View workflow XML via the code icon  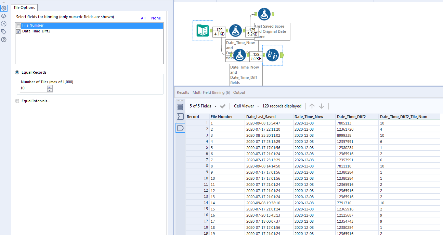pos(4,16)
